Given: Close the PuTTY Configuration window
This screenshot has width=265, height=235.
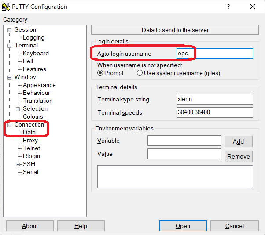Looking at the screenshot, I should (x=253, y=7).
